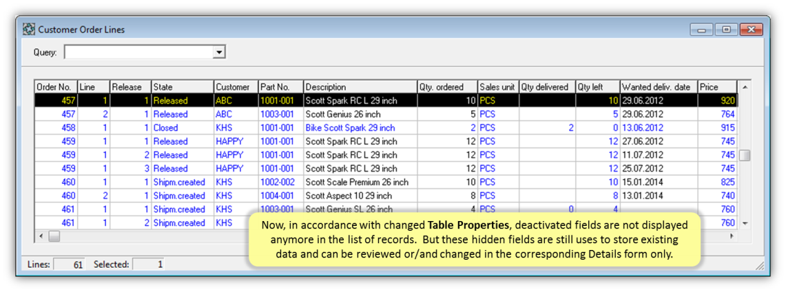Click the State column header

[x=182, y=87]
